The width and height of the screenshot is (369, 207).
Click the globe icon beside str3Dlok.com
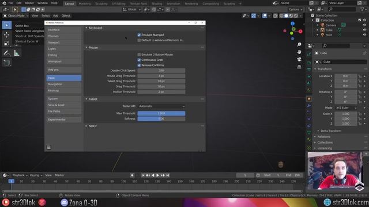(327, 202)
